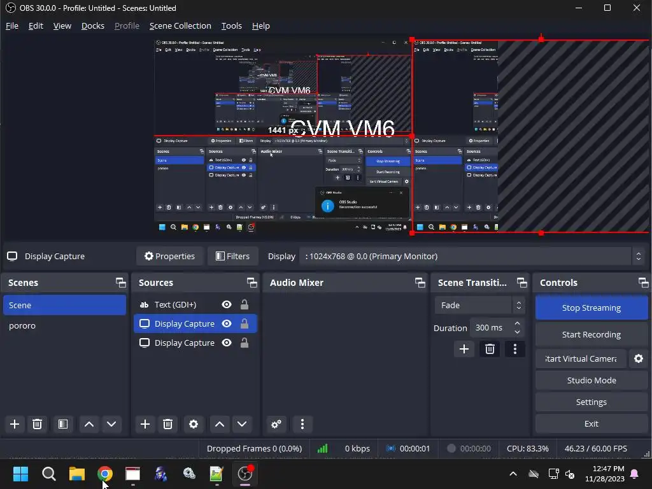
Task: Toggle visibility of selected Display Capture source
Action: (227, 323)
